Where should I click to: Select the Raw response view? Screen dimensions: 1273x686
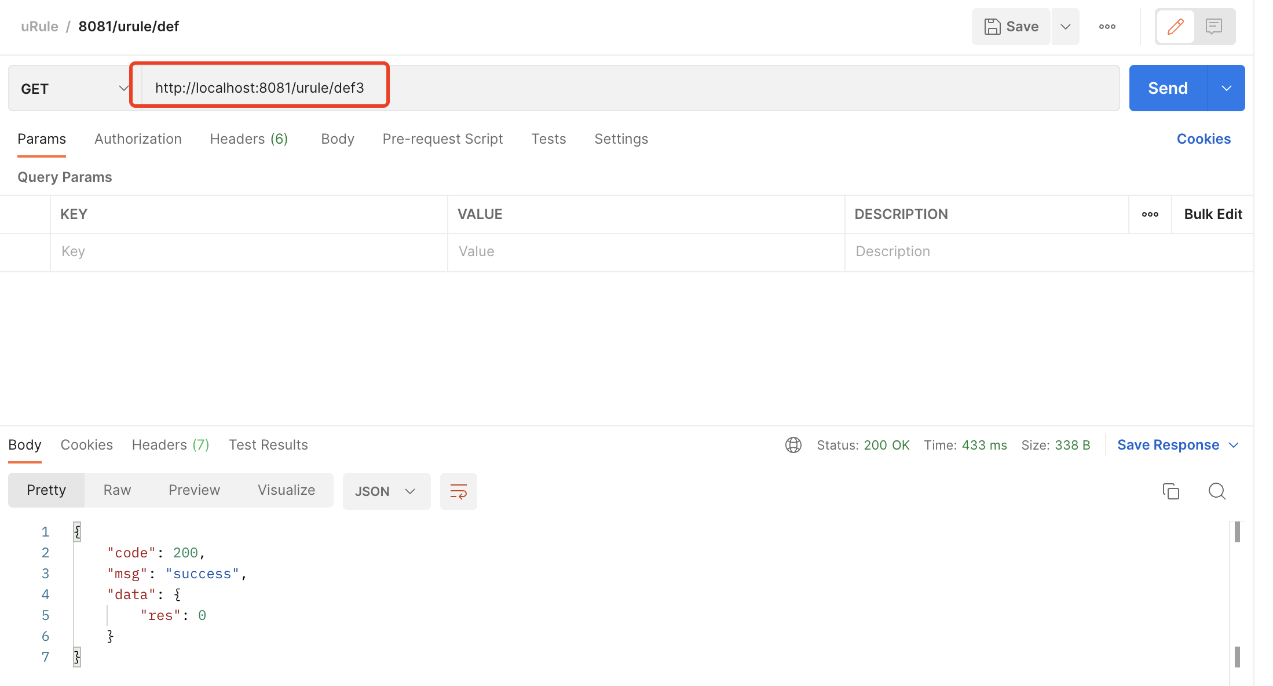(x=117, y=490)
